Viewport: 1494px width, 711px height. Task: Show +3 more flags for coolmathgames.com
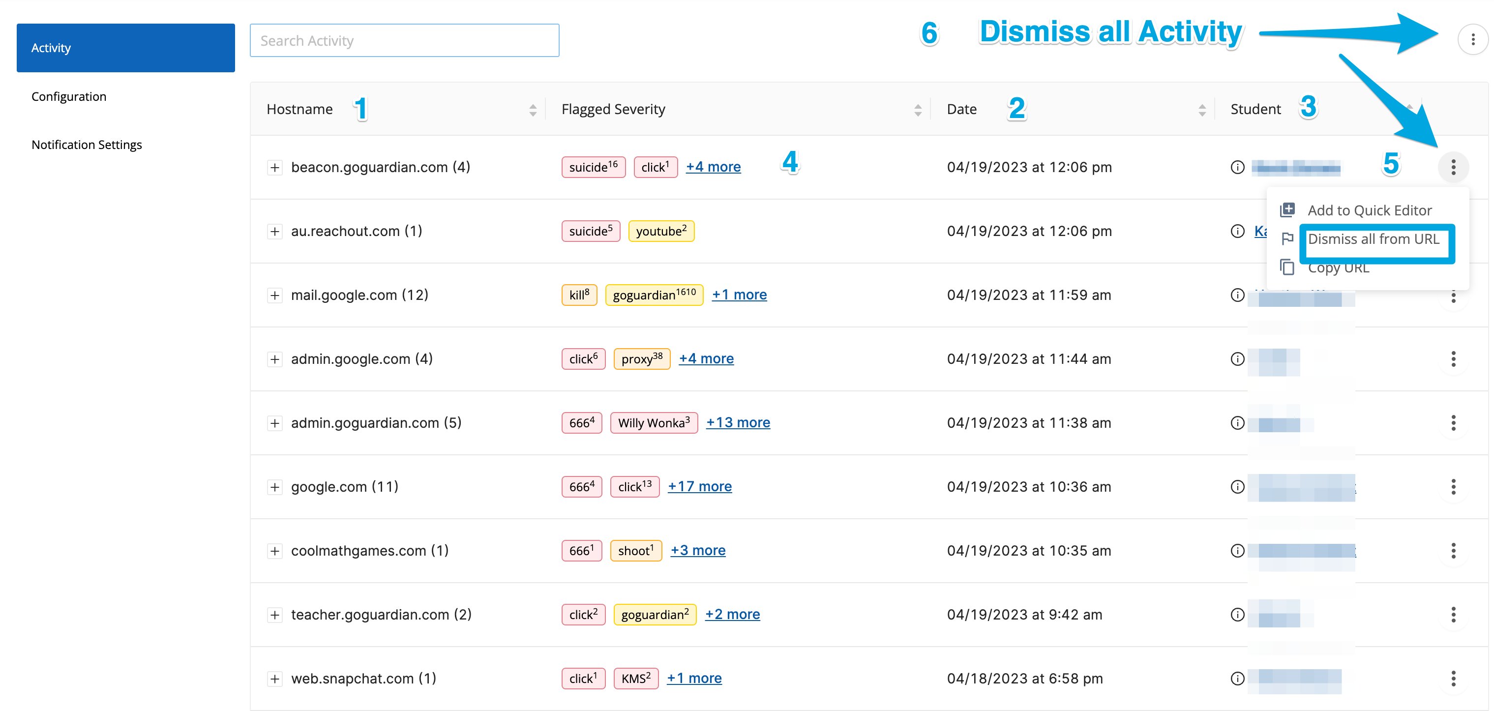tap(698, 550)
